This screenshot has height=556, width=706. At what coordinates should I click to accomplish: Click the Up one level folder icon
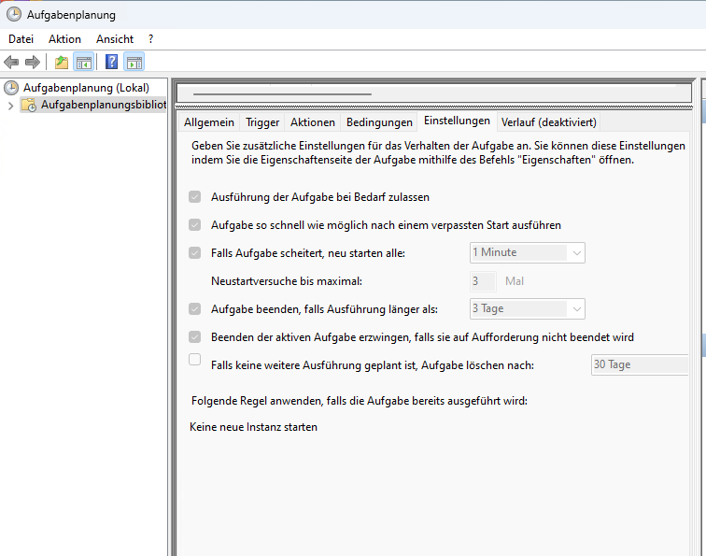point(62,63)
